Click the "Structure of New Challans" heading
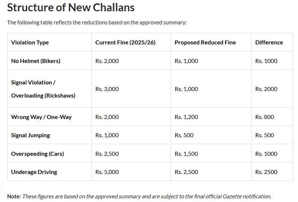The width and height of the screenshot is (298, 202). [71, 7]
